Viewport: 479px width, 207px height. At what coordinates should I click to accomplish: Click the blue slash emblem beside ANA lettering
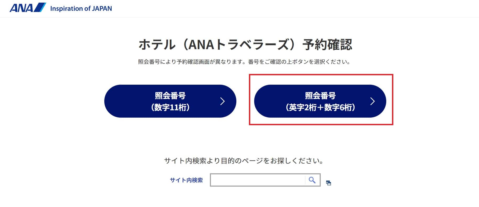pos(40,7)
